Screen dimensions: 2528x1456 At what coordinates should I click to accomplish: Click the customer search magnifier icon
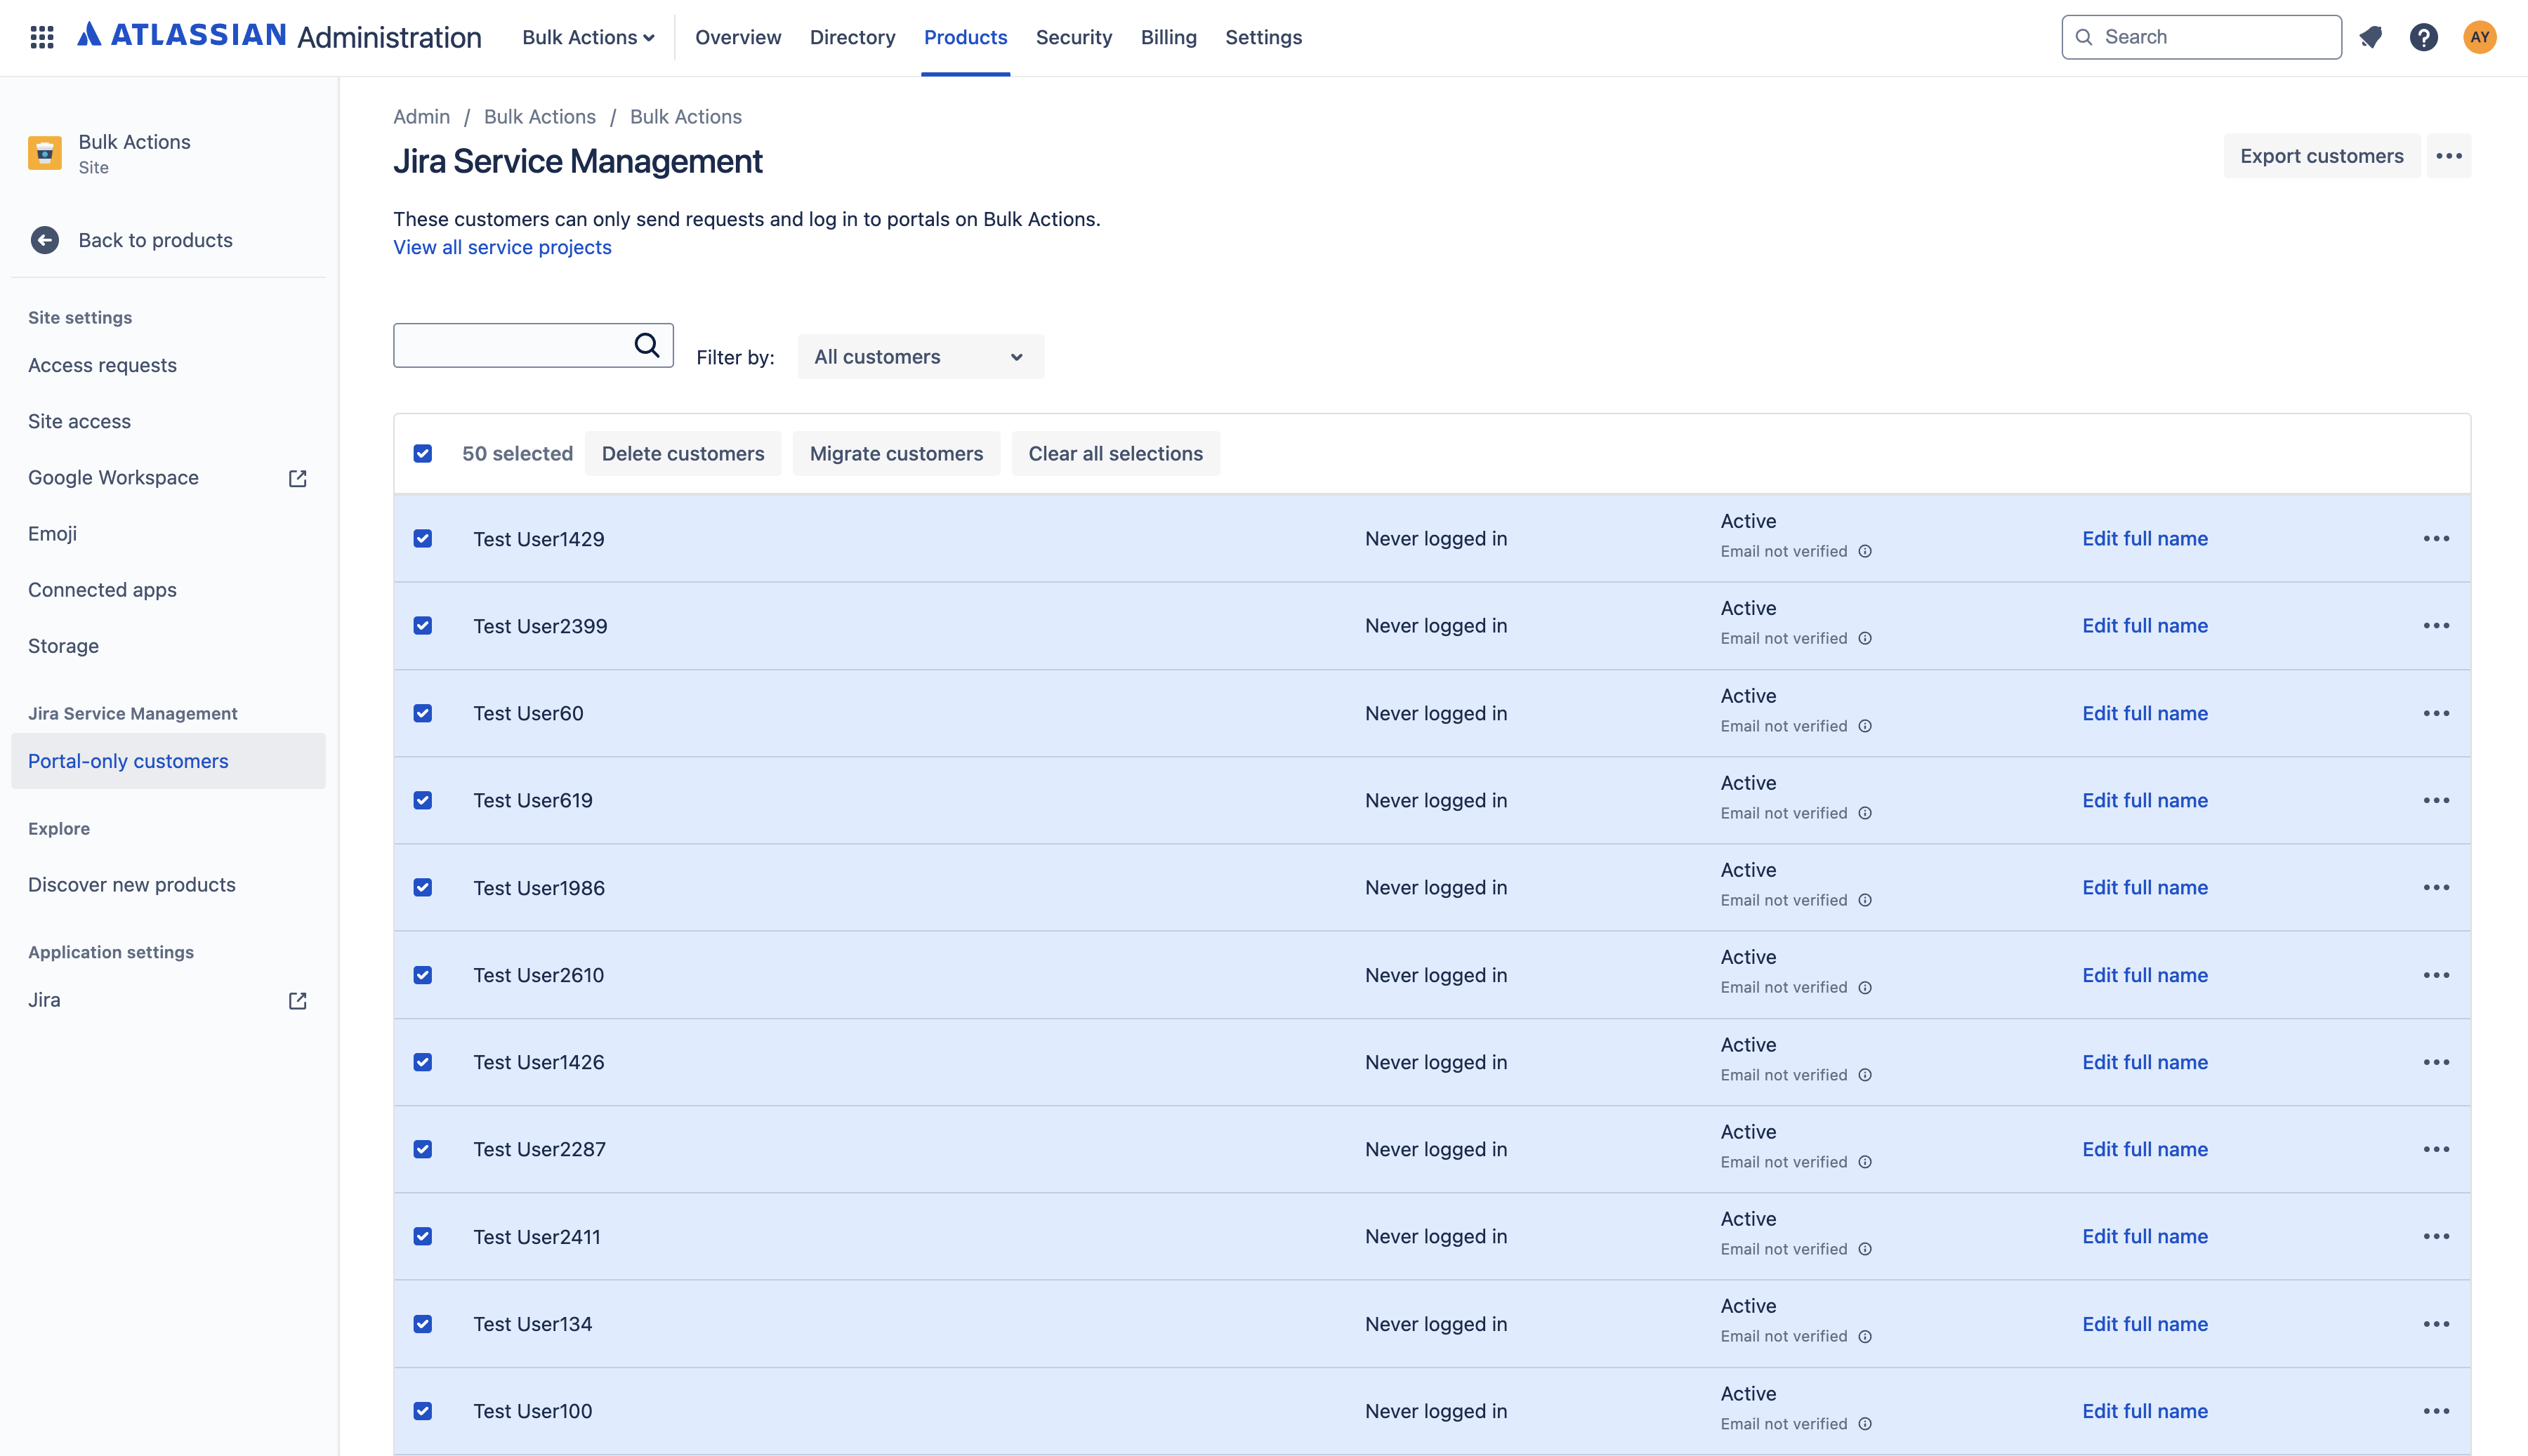coord(647,345)
